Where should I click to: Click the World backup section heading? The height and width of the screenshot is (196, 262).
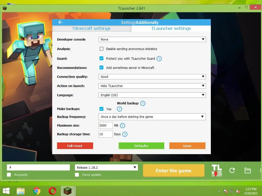pyautogui.click(x=128, y=103)
